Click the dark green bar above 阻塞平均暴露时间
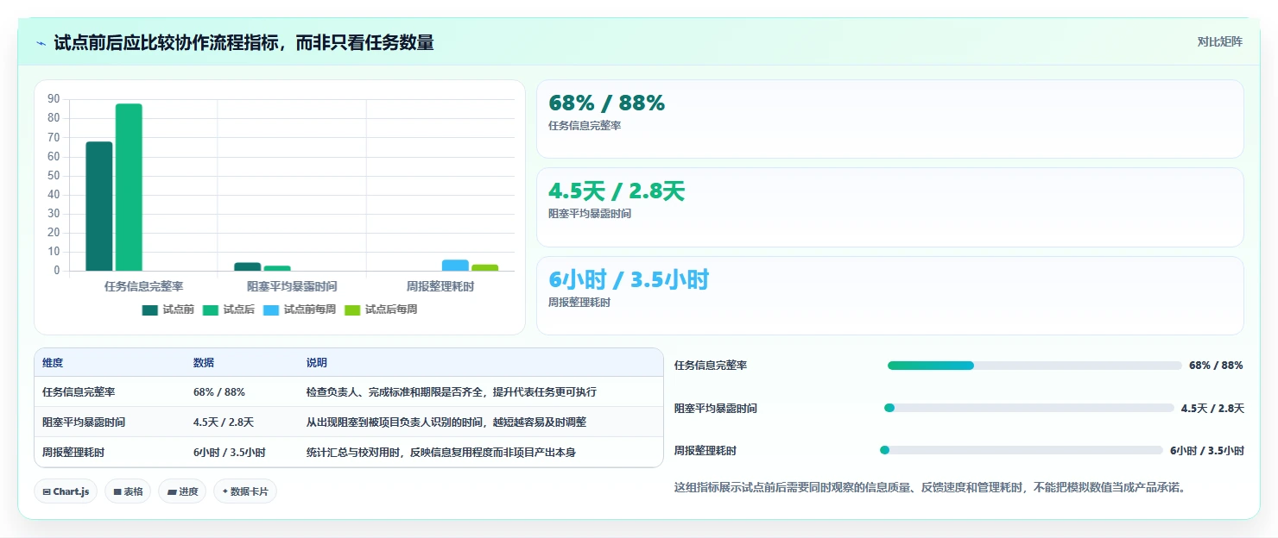The image size is (1278, 538). tap(248, 266)
